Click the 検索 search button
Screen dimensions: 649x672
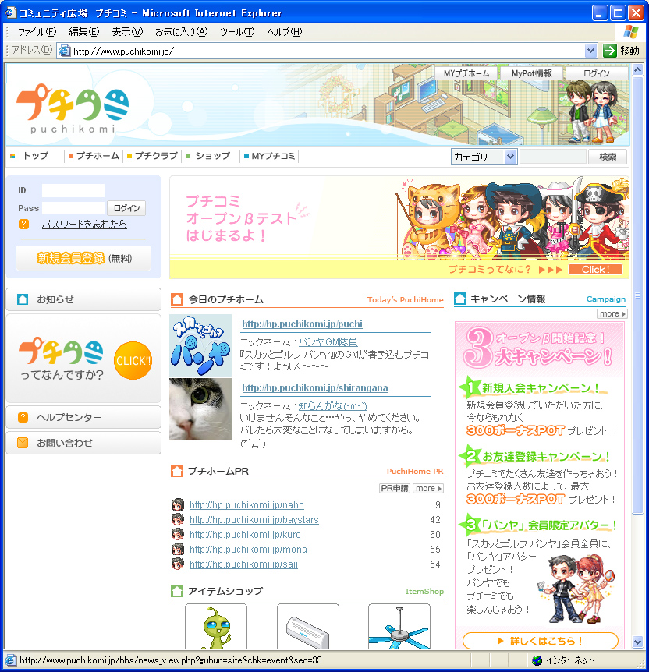(x=607, y=157)
